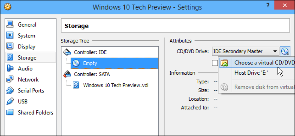This screenshot has height=136, width=295.
Task: Open Shared Folders settings
Action: pos(31,113)
